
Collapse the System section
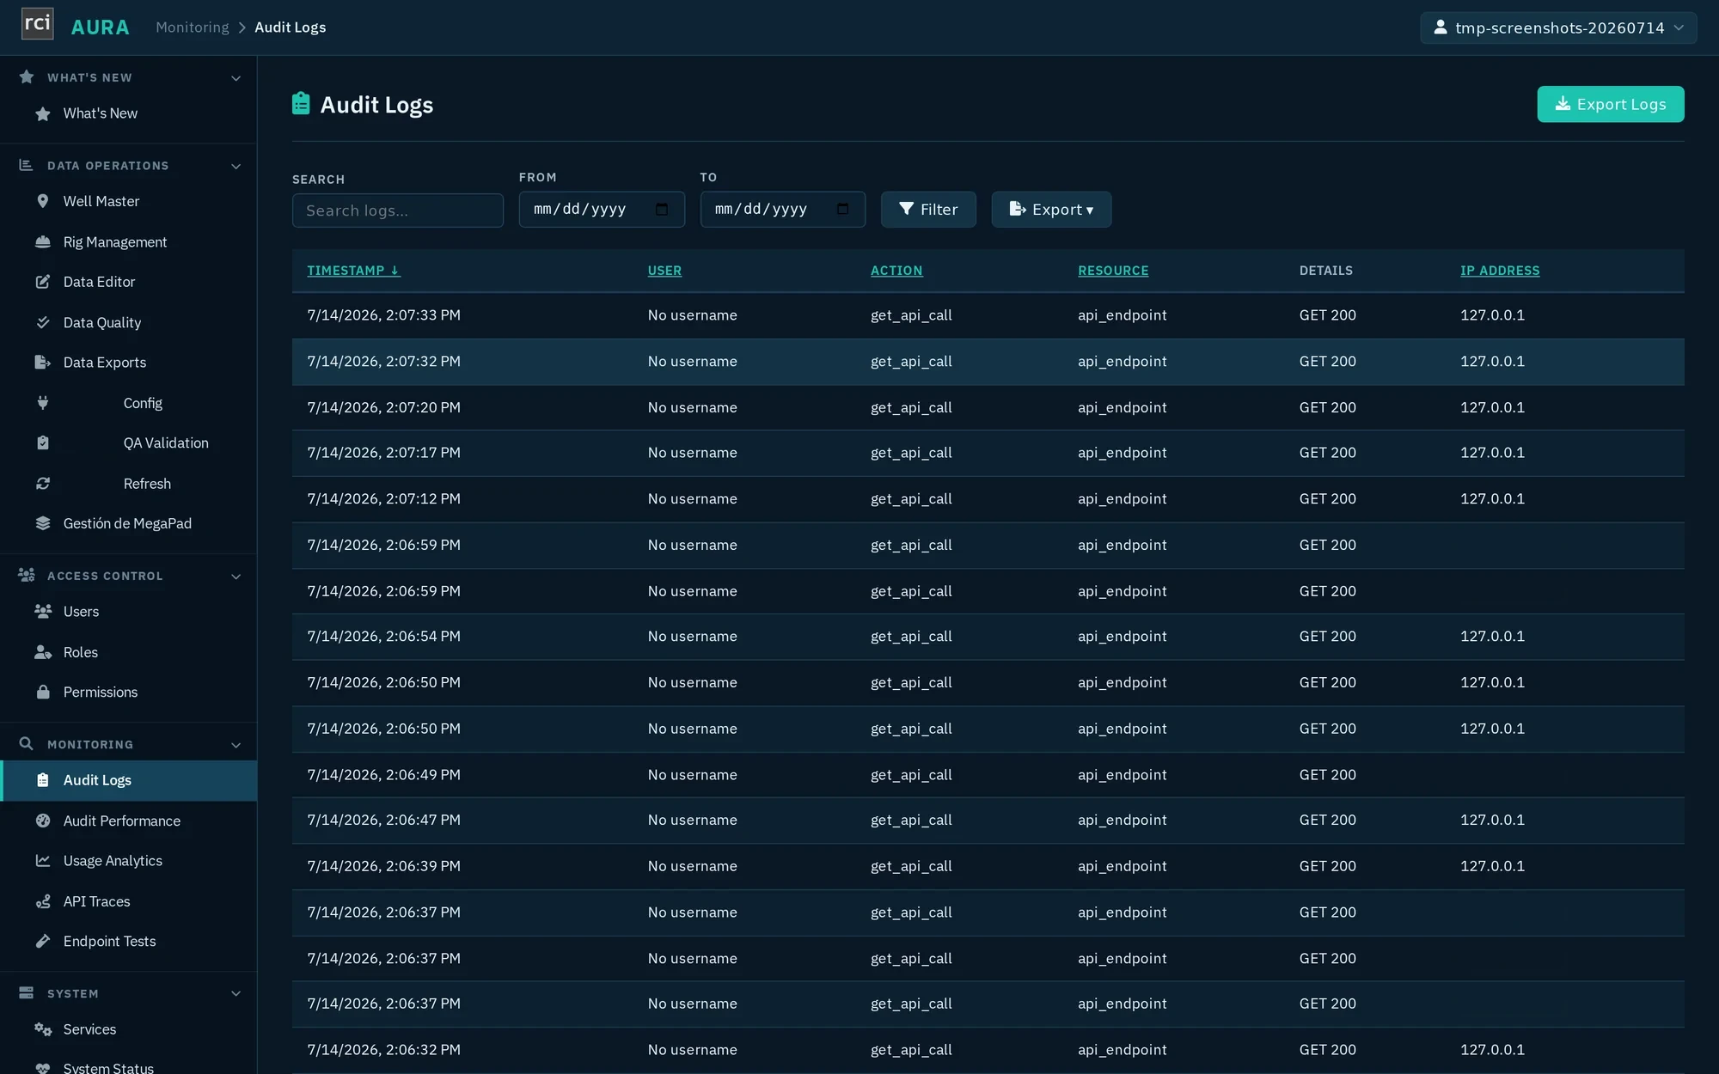click(236, 994)
